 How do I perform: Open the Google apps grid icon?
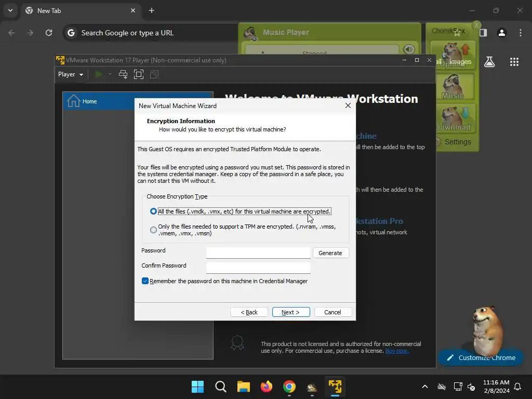(514, 62)
